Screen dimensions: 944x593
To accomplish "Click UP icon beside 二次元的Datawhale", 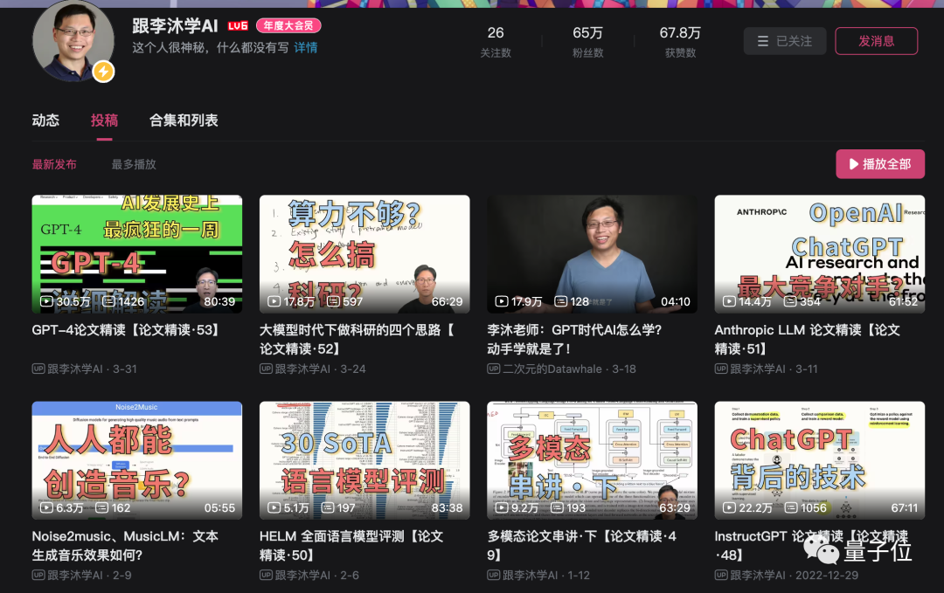I will point(493,369).
